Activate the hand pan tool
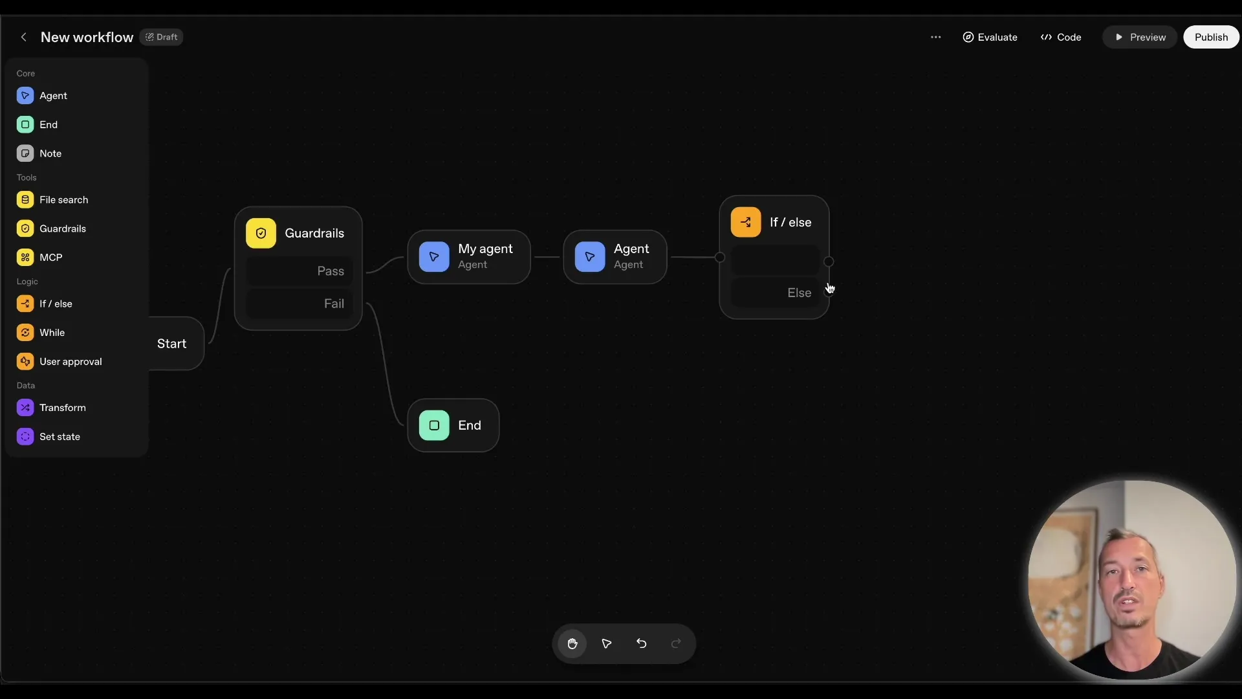Screen dimensions: 1242x699 click(x=572, y=643)
